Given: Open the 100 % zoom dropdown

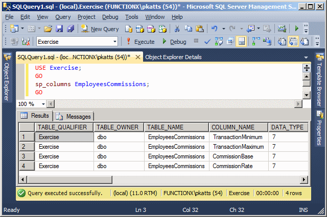Looking at the screenshot, I should tap(43, 104).
